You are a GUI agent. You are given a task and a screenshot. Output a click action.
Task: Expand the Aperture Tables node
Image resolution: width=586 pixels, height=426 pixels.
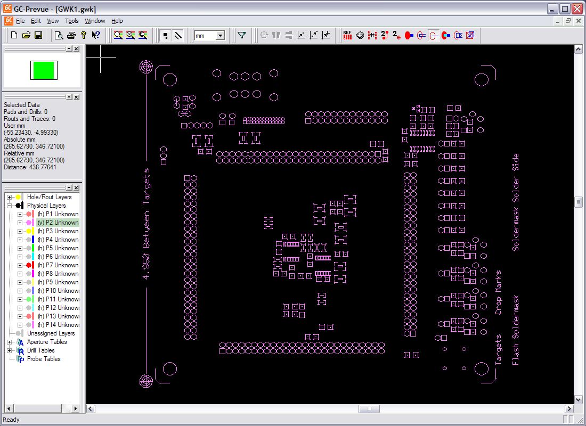tap(9, 342)
